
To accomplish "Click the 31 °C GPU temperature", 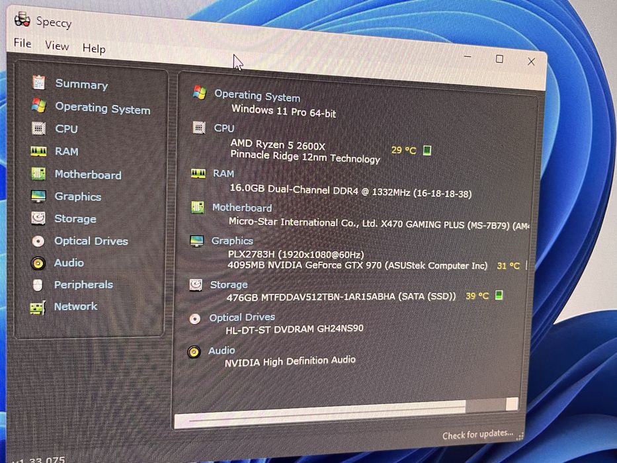I will 508,266.
